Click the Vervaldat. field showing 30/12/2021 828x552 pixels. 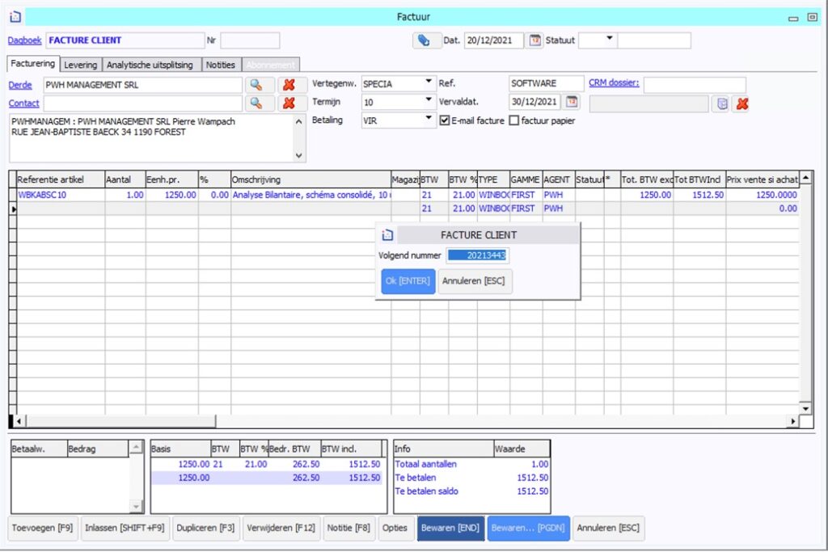(x=534, y=102)
